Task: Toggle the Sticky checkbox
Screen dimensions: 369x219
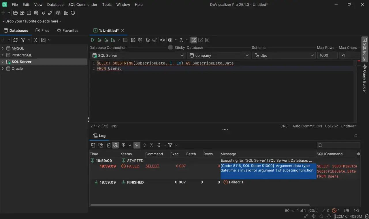Action: pyautogui.click(x=170, y=48)
